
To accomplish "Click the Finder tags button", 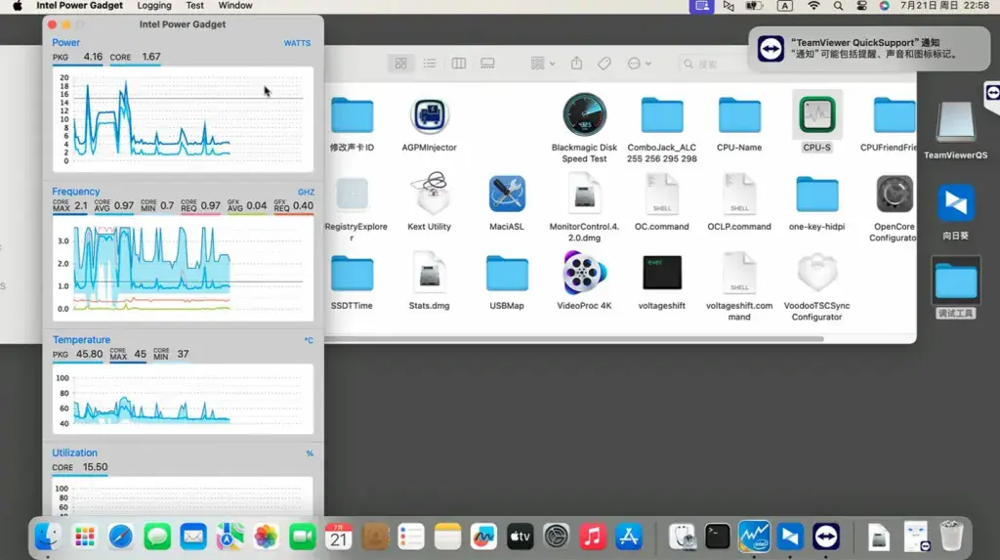I will [x=604, y=64].
